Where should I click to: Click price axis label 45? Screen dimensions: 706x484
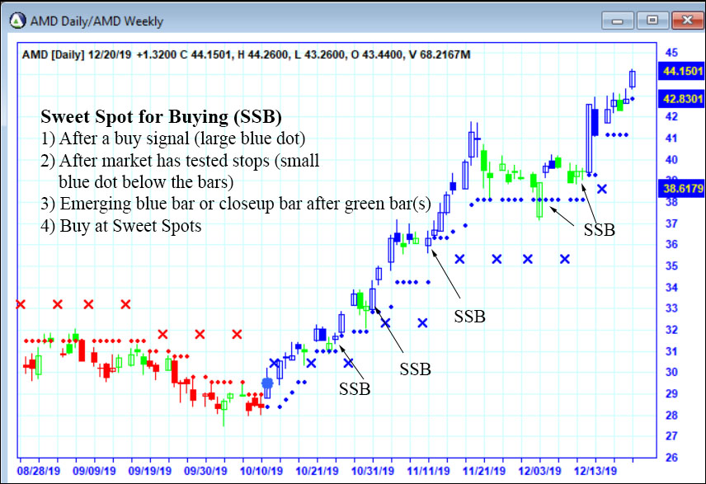tap(671, 53)
